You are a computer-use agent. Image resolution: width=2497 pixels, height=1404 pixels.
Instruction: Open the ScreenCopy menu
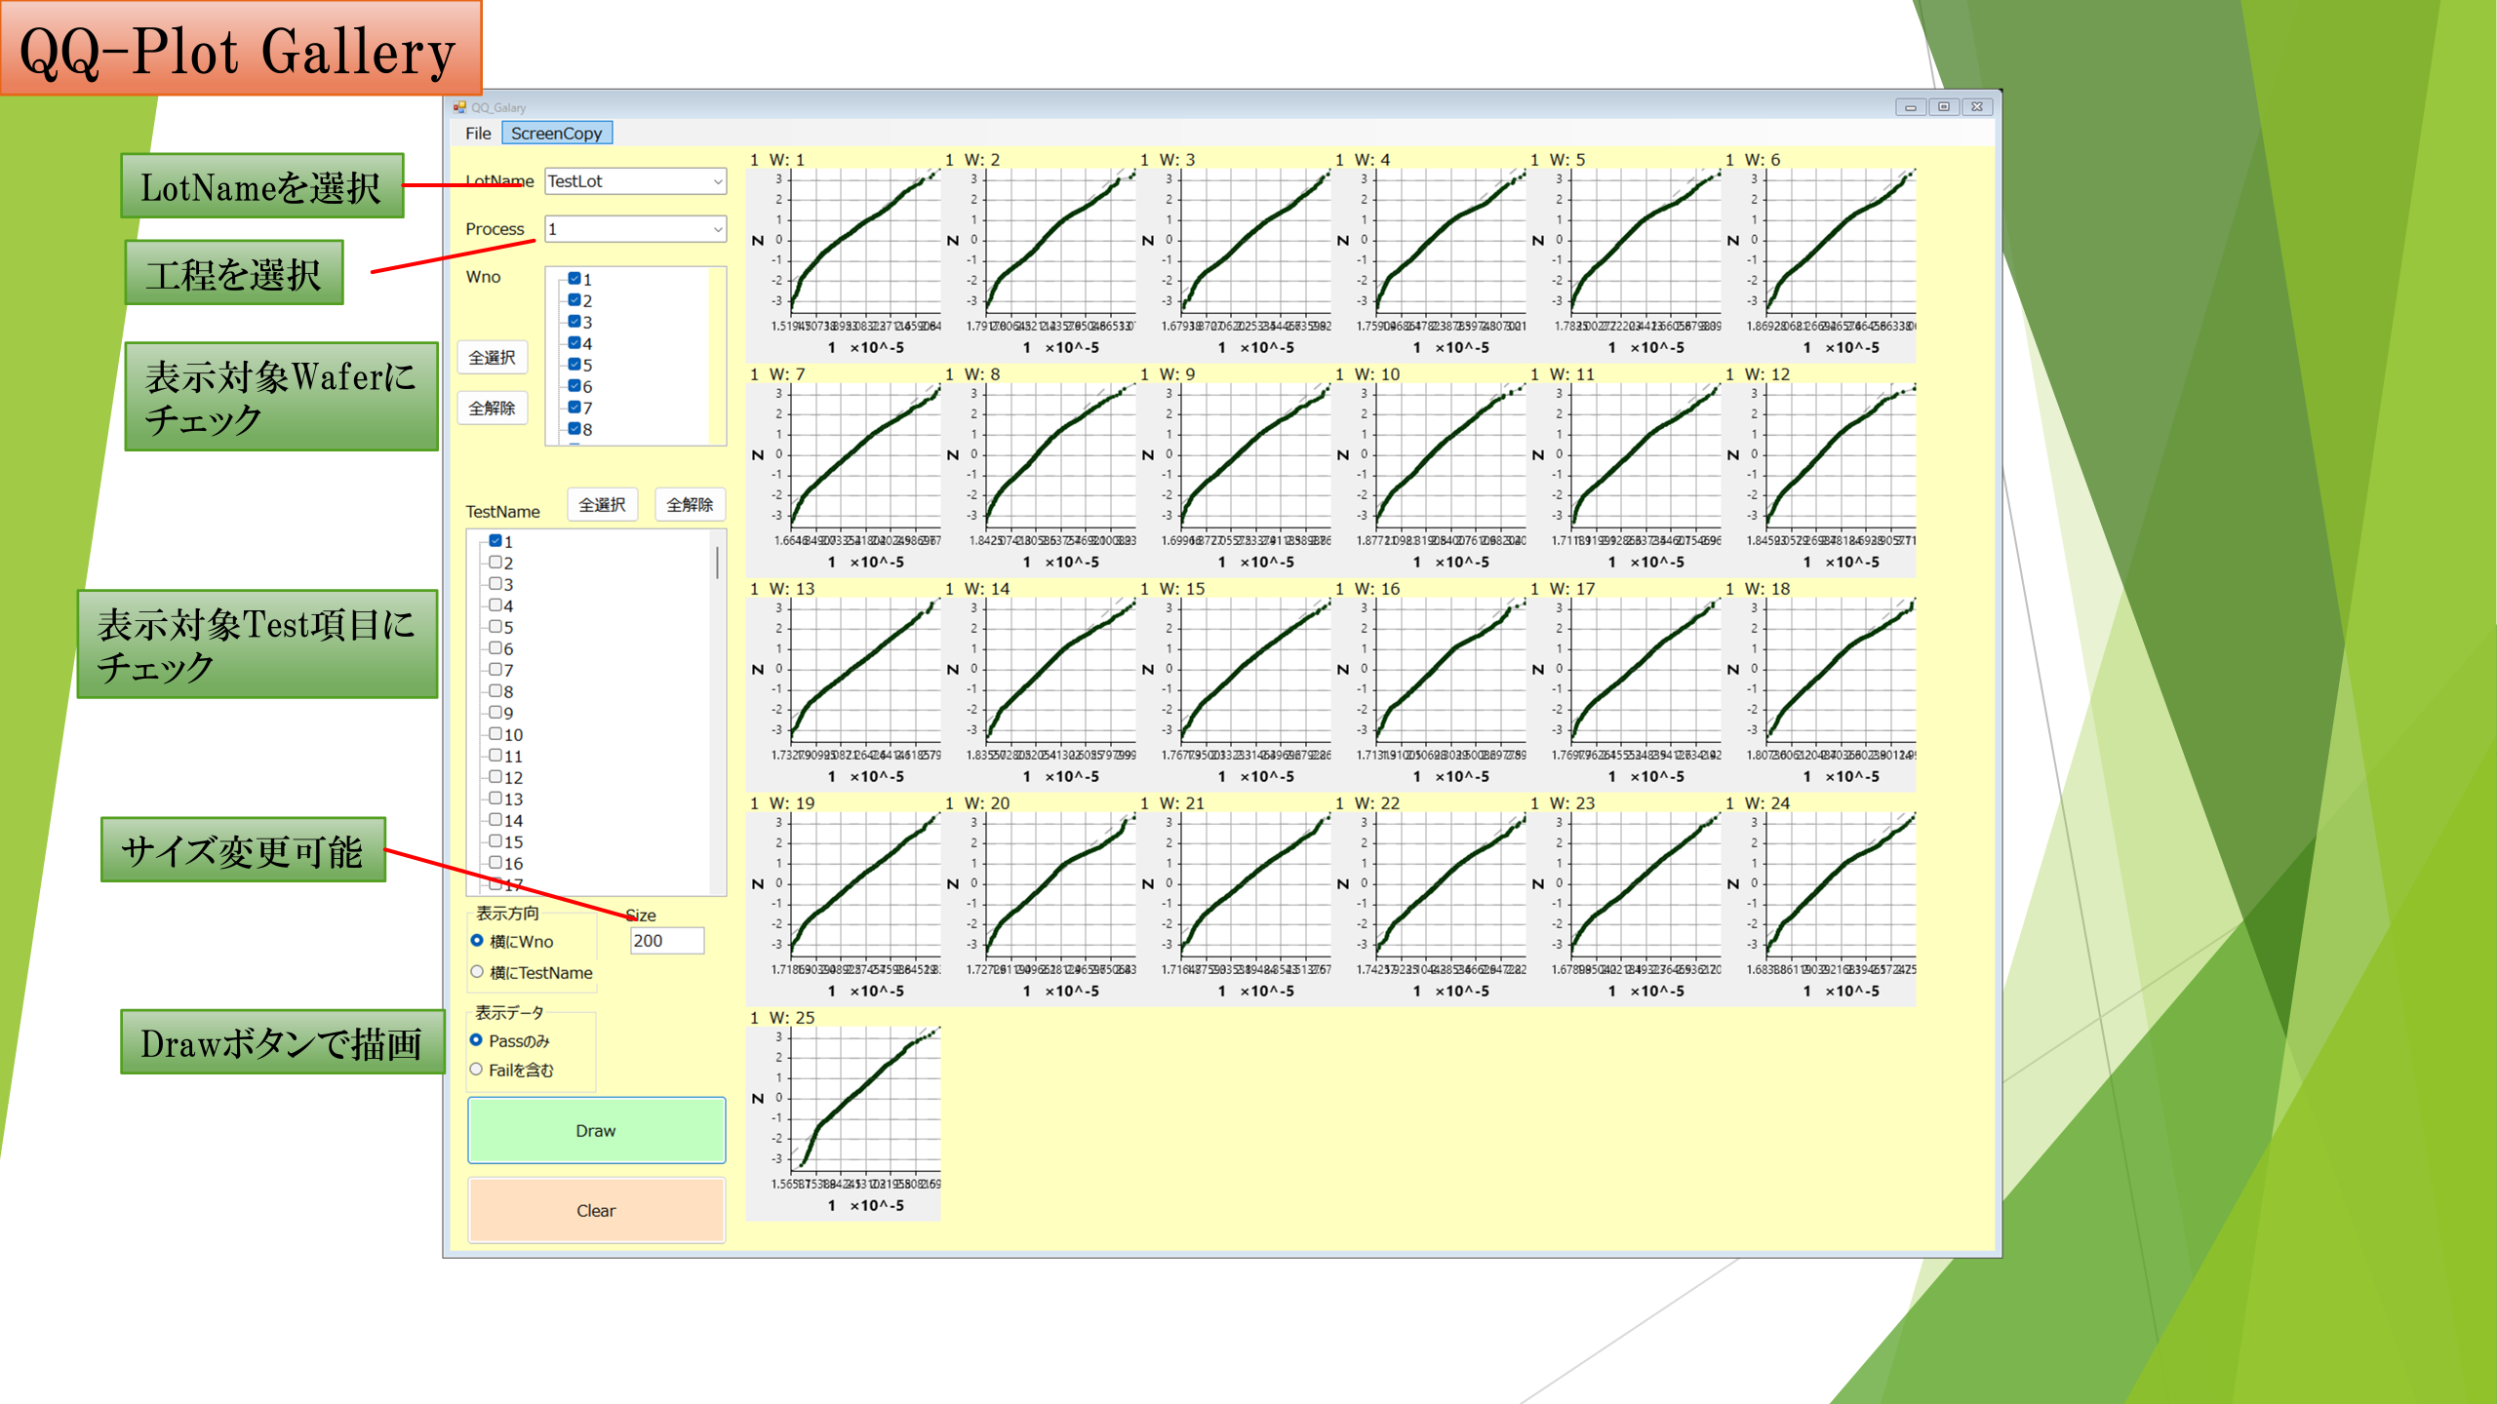coord(557,134)
